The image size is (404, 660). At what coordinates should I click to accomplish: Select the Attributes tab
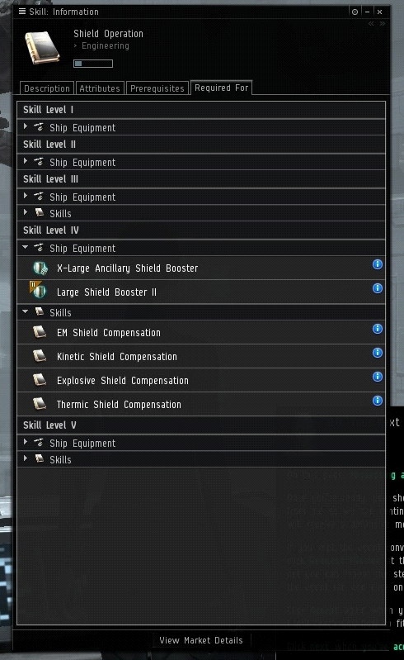click(x=100, y=88)
